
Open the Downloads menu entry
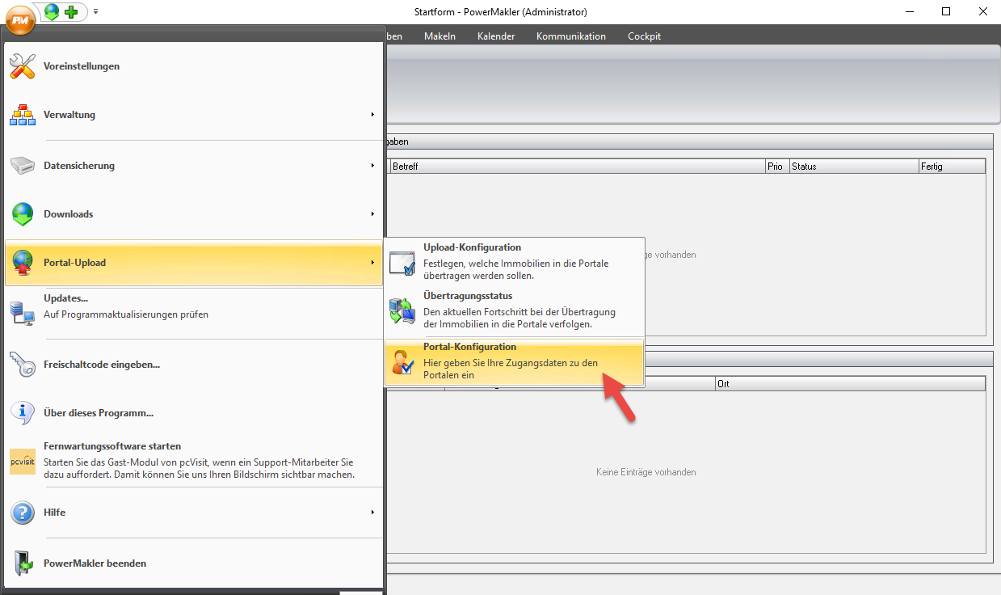pos(194,214)
